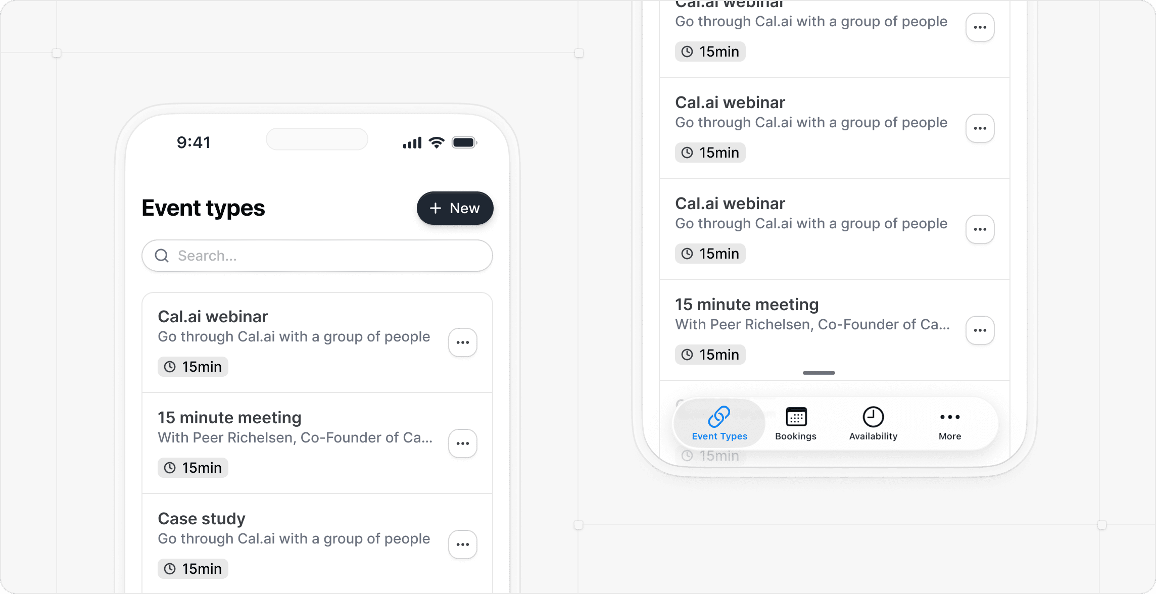Viewport: 1156px width, 594px height.
Task: Click the clock icon on Case study badge
Action: point(169,568)
